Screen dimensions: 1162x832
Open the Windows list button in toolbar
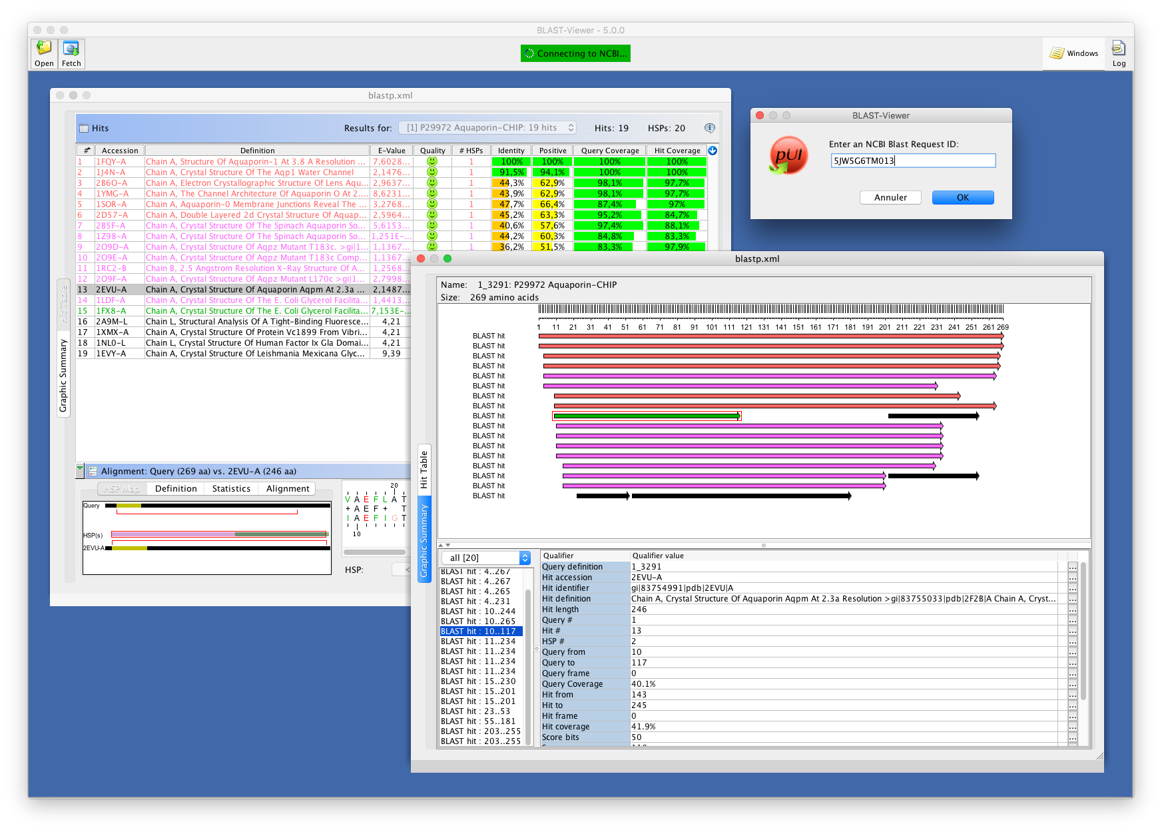[x=1074, y=53]
